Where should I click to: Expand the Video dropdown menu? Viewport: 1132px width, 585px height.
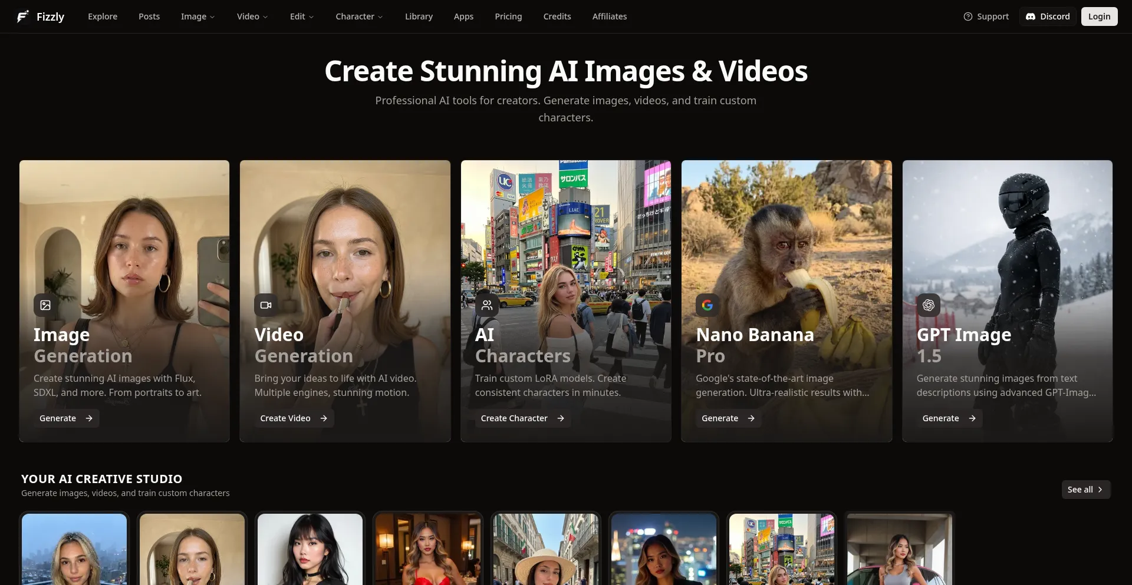pos(252,16)
